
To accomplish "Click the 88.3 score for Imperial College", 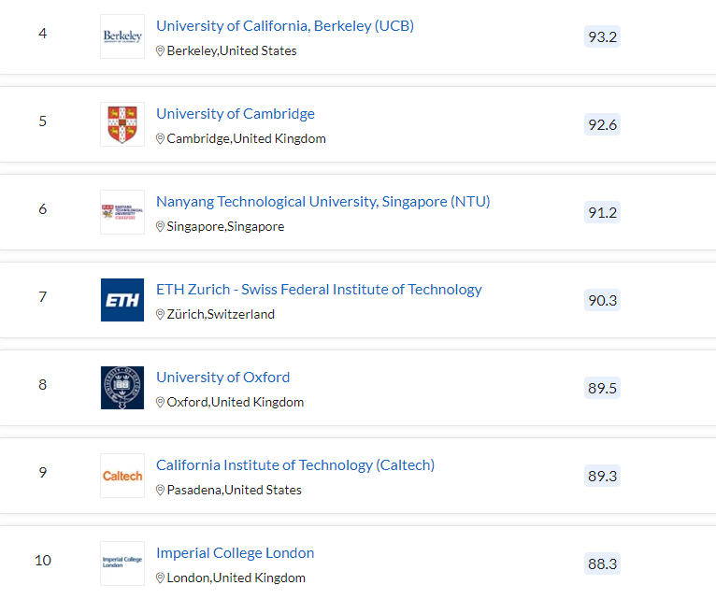I will (602, 563).
